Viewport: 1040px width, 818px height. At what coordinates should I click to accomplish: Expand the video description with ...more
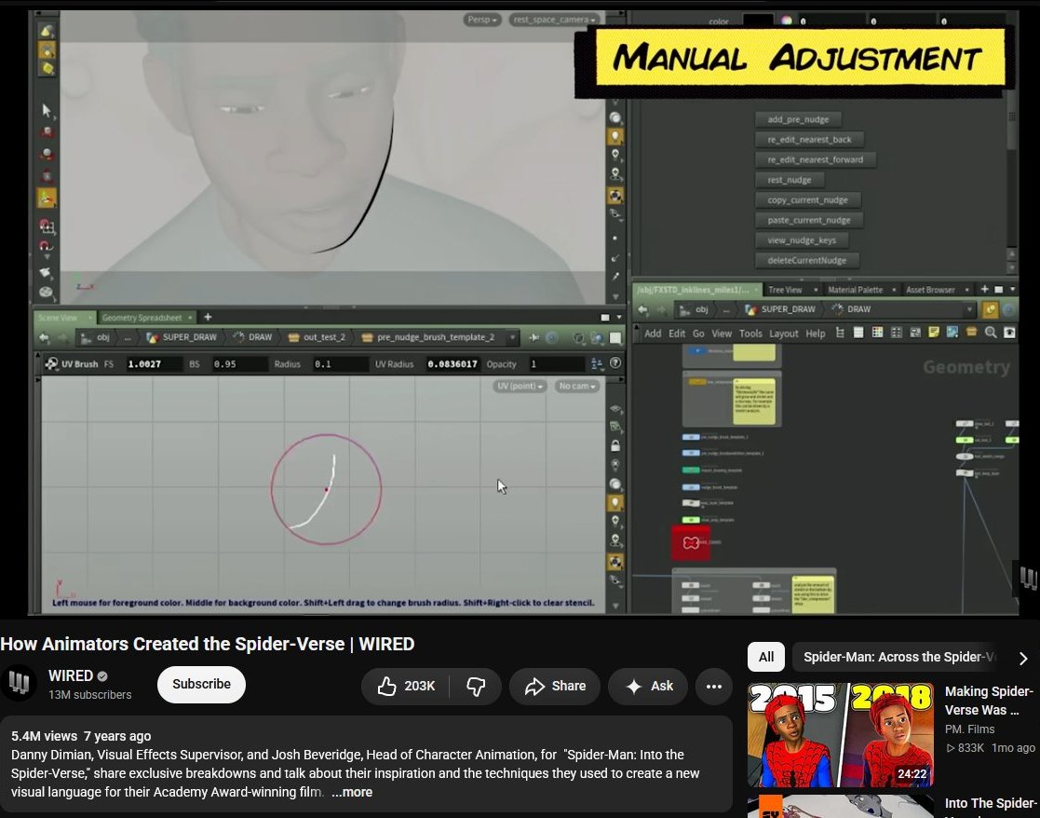coord(352,792)
